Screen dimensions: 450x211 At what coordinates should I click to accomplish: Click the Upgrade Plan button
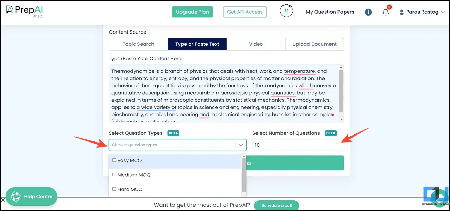point(192,12)
